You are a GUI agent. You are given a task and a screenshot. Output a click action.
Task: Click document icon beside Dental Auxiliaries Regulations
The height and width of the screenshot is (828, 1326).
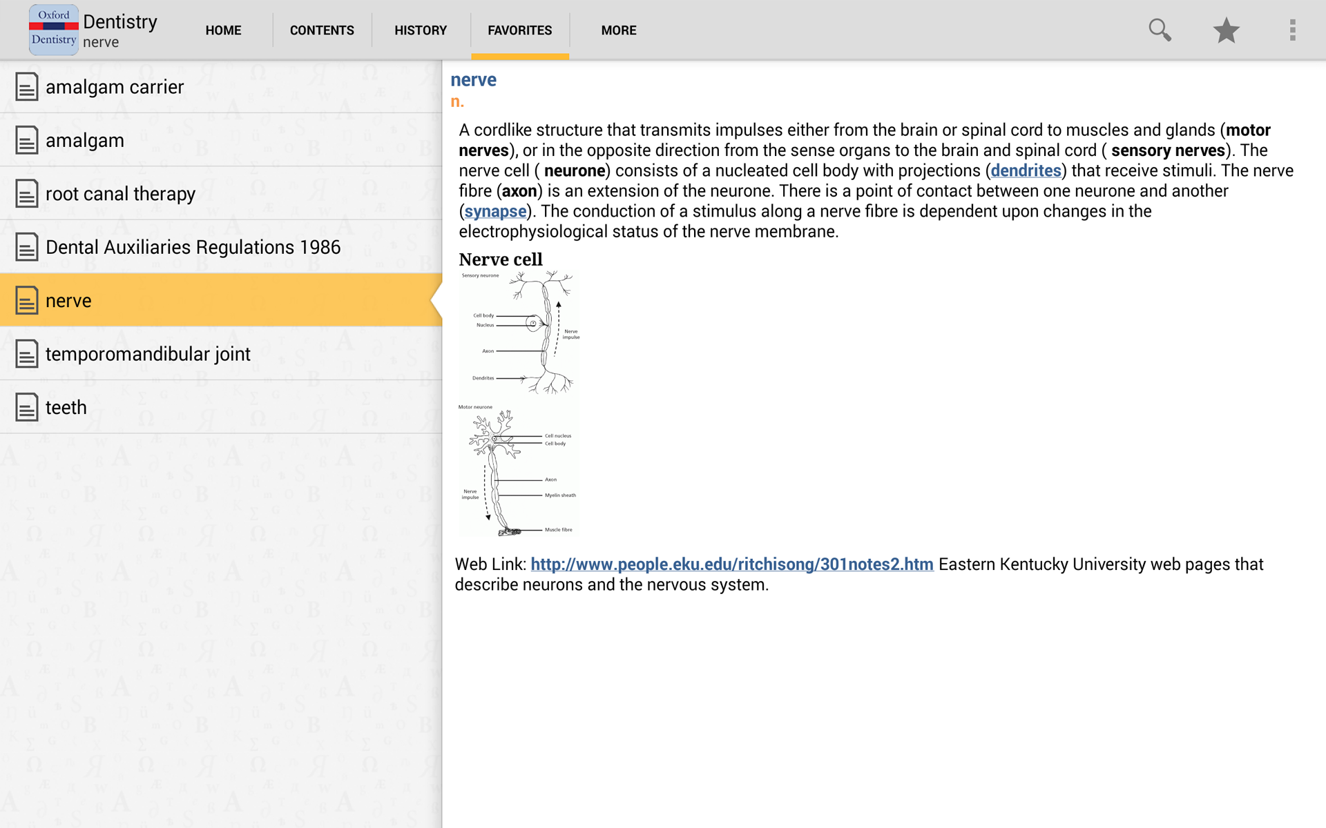[26, 247]
